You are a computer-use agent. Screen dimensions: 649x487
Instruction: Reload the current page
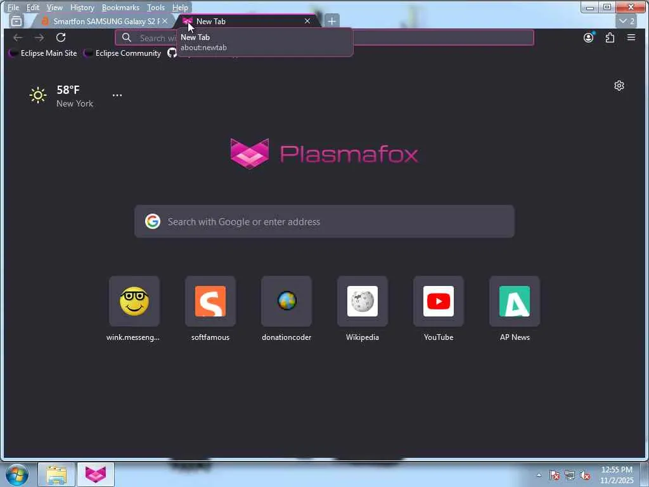tap(61, 37)
